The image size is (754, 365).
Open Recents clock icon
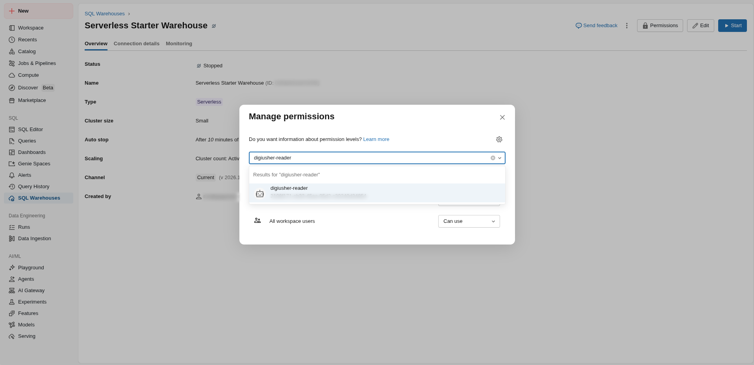12,40
